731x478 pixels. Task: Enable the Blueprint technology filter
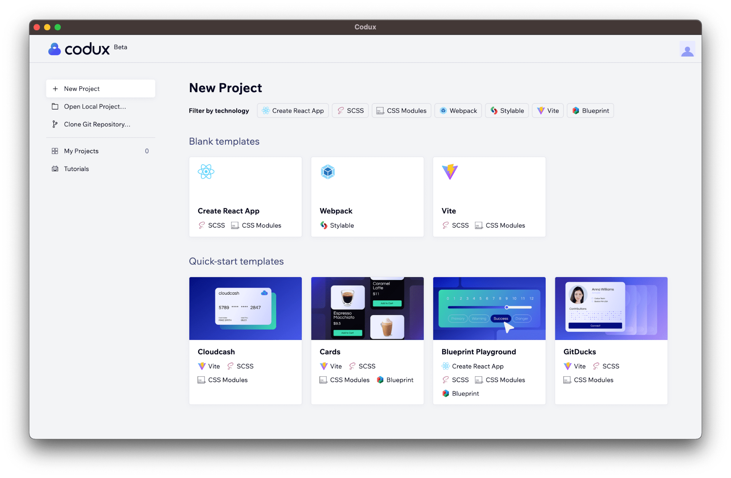pos(590,110)
